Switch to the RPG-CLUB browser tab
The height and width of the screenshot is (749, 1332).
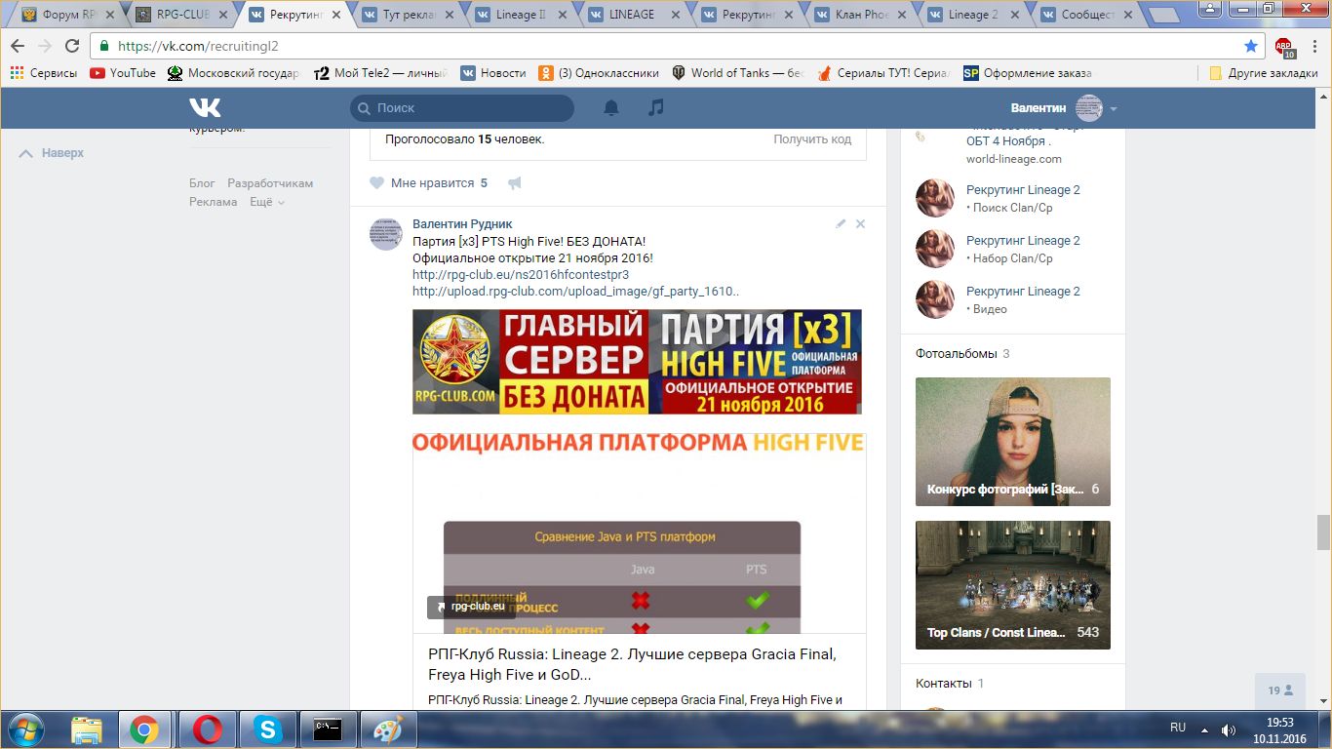pyautogui.click(x=182, y=15)
